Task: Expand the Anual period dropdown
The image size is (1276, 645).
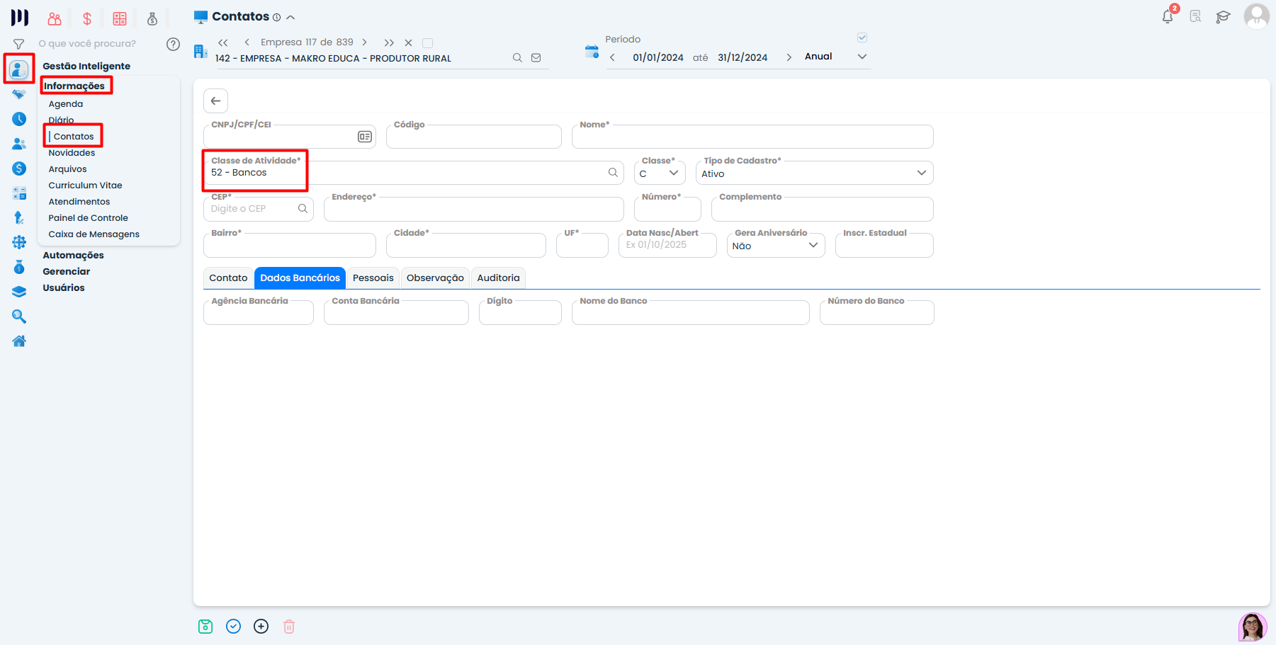Action: pos(862,57)
